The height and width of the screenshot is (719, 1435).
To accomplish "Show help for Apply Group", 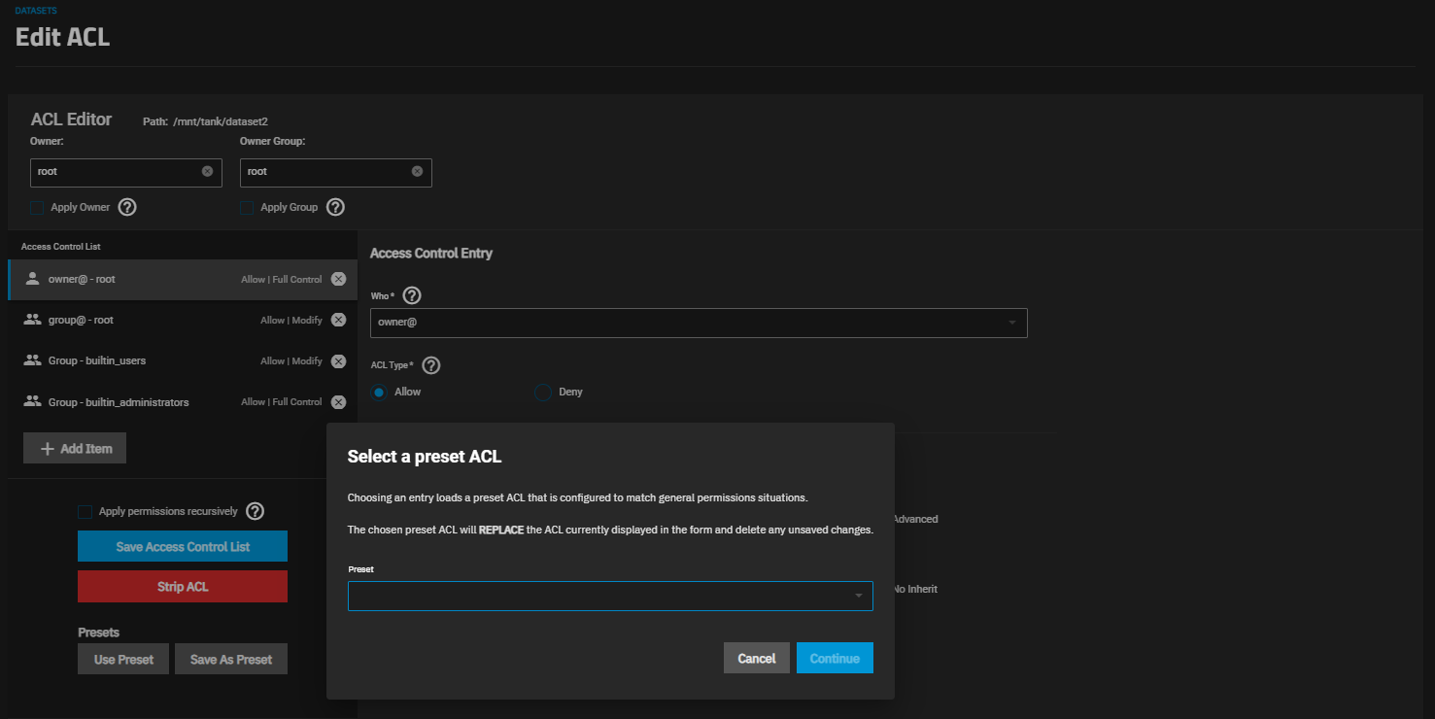I will (335, 207).
